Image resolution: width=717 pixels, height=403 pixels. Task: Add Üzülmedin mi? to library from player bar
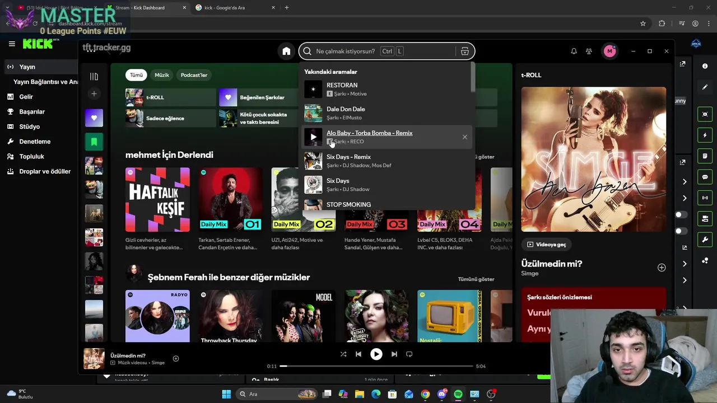pyautogui.click(x=175, y=358)
